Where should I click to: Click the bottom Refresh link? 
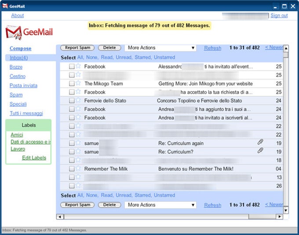[213, 205]
